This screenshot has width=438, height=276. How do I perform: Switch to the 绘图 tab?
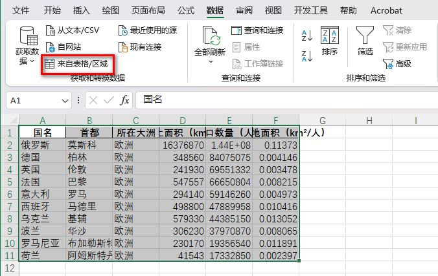tap(110, 10)
